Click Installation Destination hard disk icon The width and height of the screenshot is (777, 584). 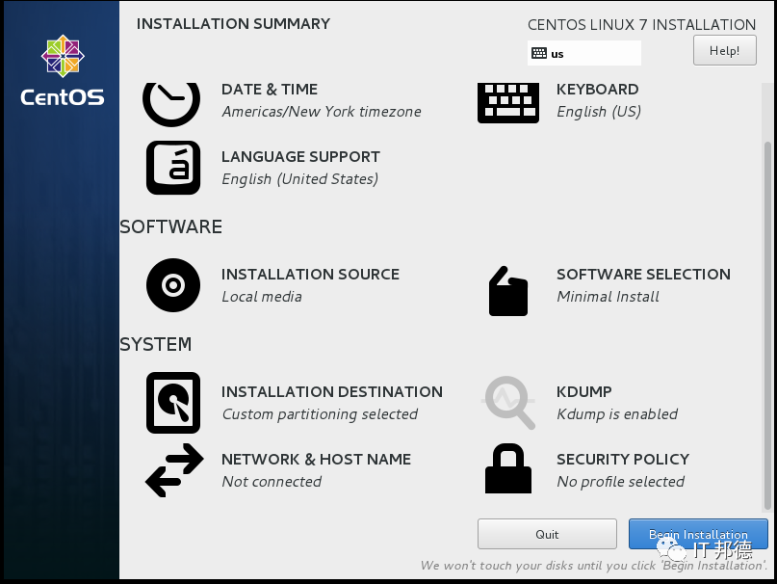coord(173,403)
